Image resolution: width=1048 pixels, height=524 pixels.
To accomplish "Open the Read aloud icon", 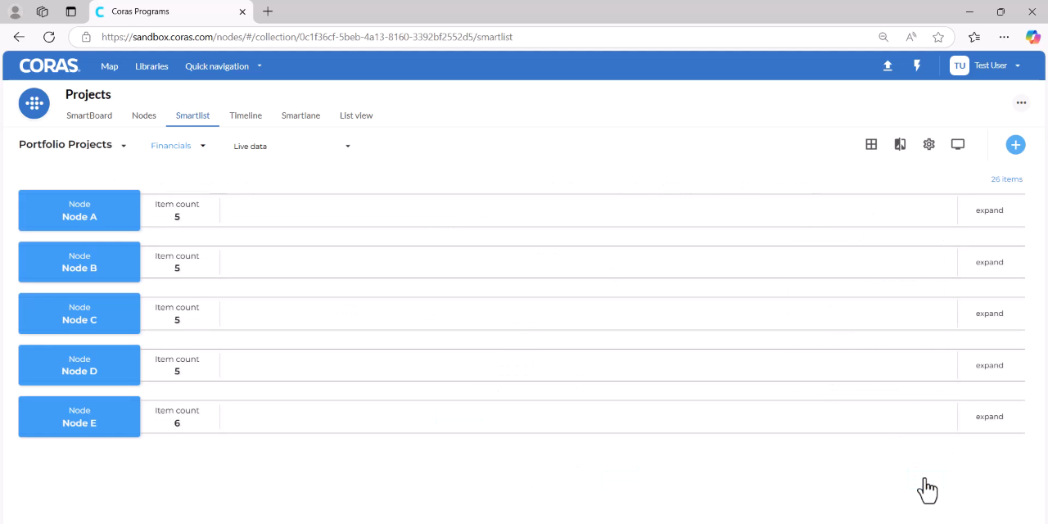I will coord(911,37).
